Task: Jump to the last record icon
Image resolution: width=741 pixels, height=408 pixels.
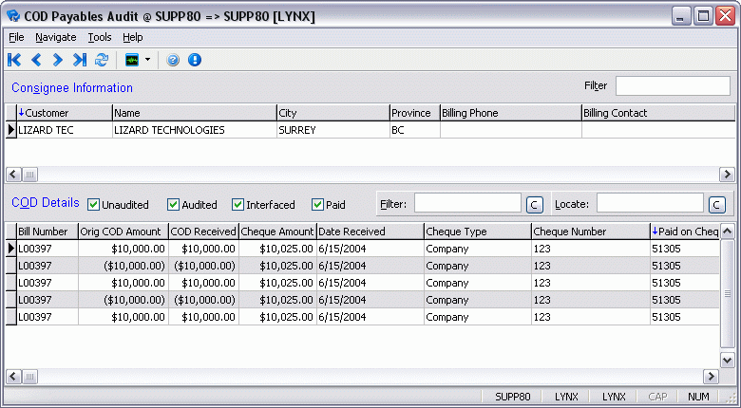Action: point(80,60)
